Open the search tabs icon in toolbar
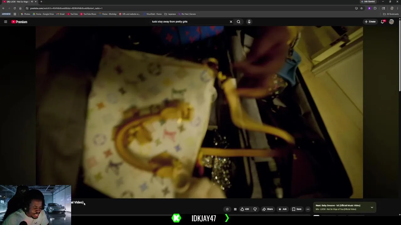 tap(383, 8)
